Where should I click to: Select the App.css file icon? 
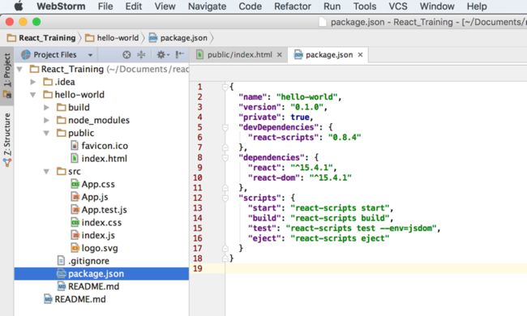tap(75, 185)
